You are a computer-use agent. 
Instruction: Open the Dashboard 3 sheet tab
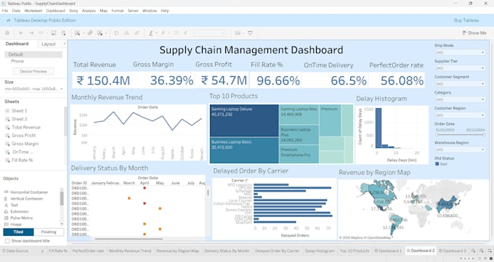click(453, 250)
